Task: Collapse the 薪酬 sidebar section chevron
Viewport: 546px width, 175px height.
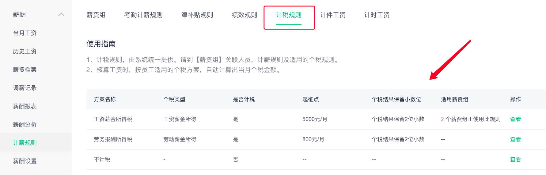Action: (x=61, y=14)
